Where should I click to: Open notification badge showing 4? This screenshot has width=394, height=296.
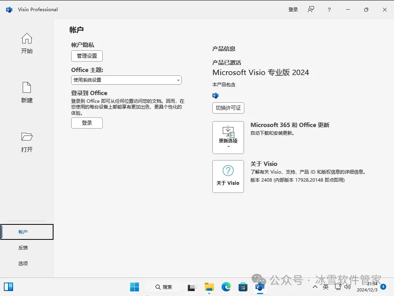pos(383,287)
